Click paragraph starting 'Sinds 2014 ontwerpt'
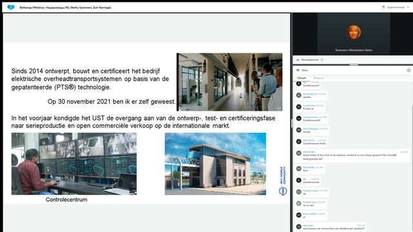Viewport: 413px width, 232px height. 90,79
